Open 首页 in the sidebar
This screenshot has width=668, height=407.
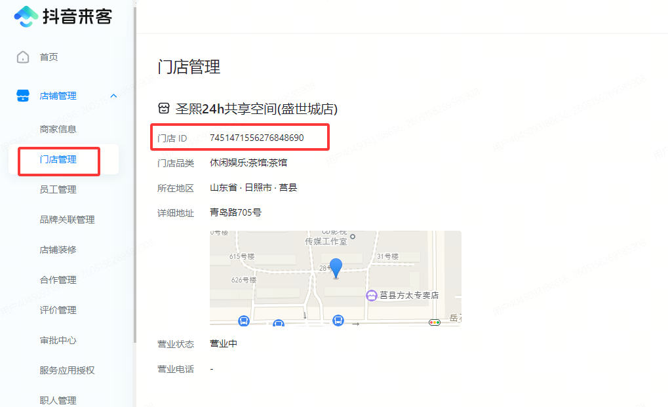pos(49,57)
